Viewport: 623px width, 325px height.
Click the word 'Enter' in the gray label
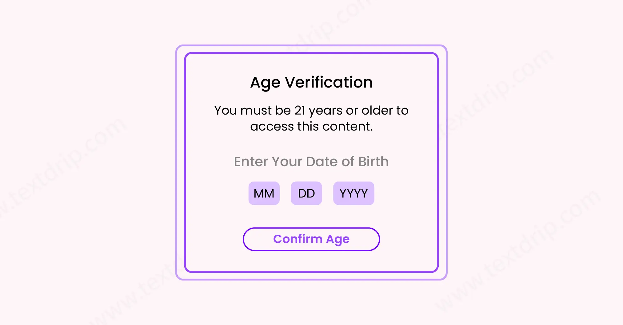[x=251, y=162]
